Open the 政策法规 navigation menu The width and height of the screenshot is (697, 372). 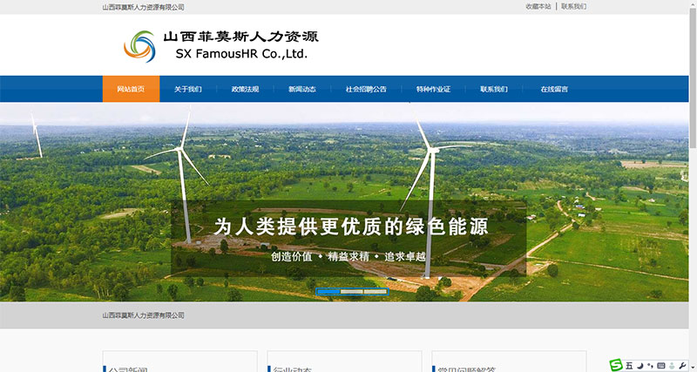tap(245, 89)
